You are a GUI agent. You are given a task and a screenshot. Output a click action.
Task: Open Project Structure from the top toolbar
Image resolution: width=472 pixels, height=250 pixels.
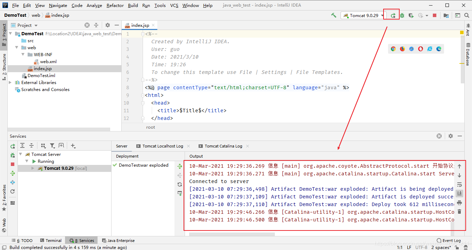(446, 15)
